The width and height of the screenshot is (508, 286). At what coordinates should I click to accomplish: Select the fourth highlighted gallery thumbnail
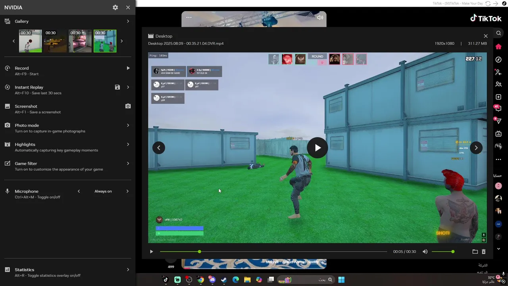coord(105,41)
